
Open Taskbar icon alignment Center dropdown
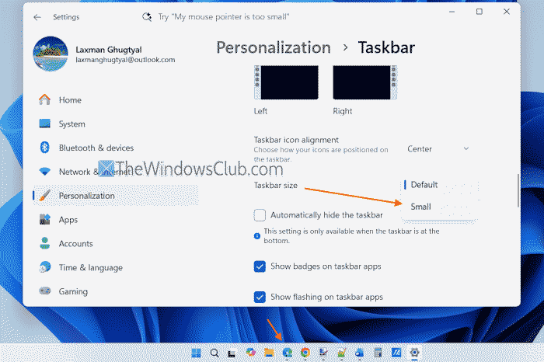point(438,148)
